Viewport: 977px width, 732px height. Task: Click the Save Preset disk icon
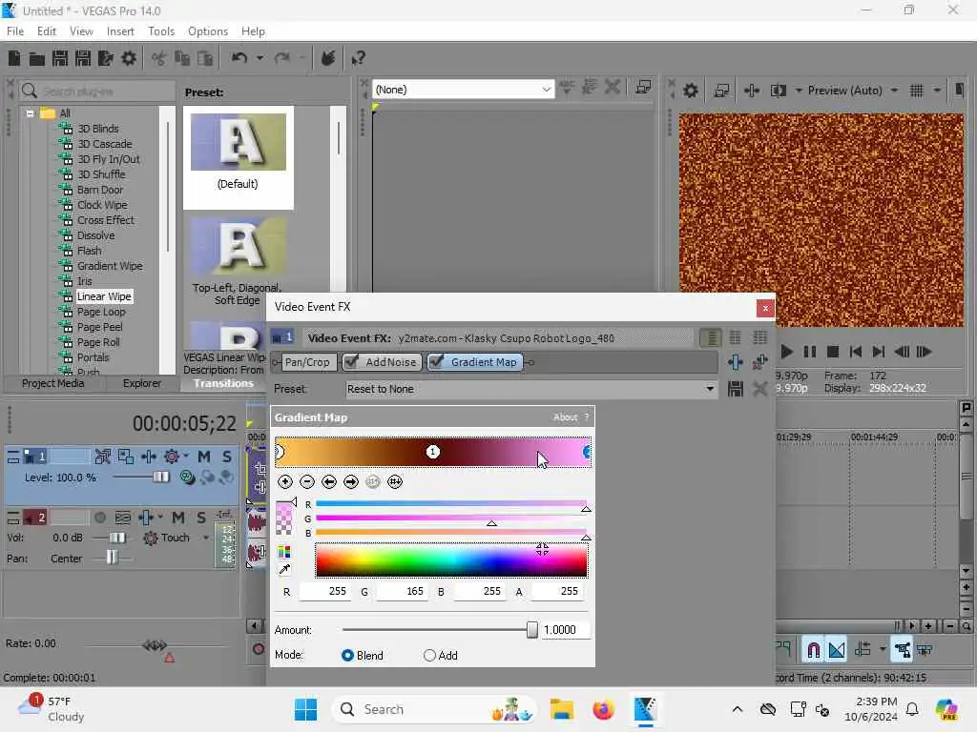coord(736,389)
